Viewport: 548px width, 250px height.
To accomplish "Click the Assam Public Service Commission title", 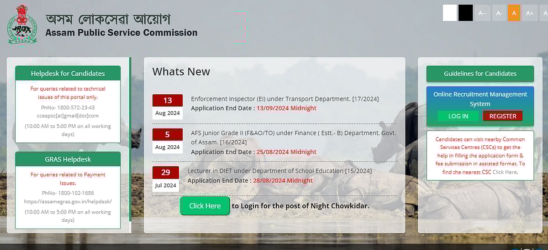I will [121, 33].
